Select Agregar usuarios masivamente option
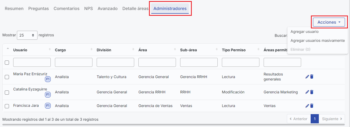This screenshot has height=127, width=350. 318,40
